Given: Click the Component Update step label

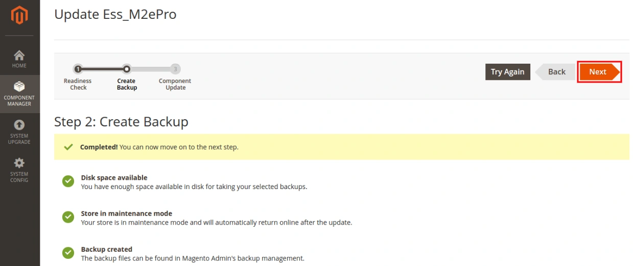Looking at the screenshot, I should [x=175, y=84].
